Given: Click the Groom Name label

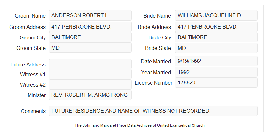Looking at the screenshot, I should tap(30, 16).
